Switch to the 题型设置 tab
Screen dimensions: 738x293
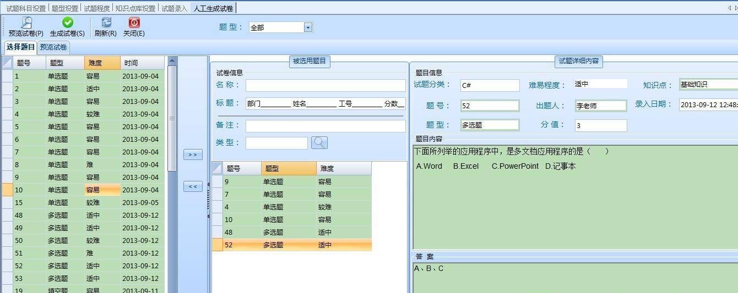pos(65,8)
